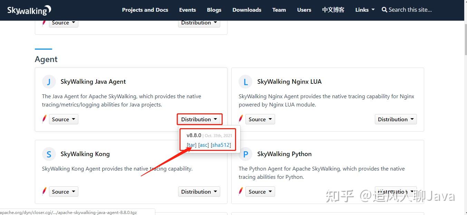Click the [asc] signature link
Image resolution: width=467 pixels, height=215 pixels.
click(x=204, y=145)
